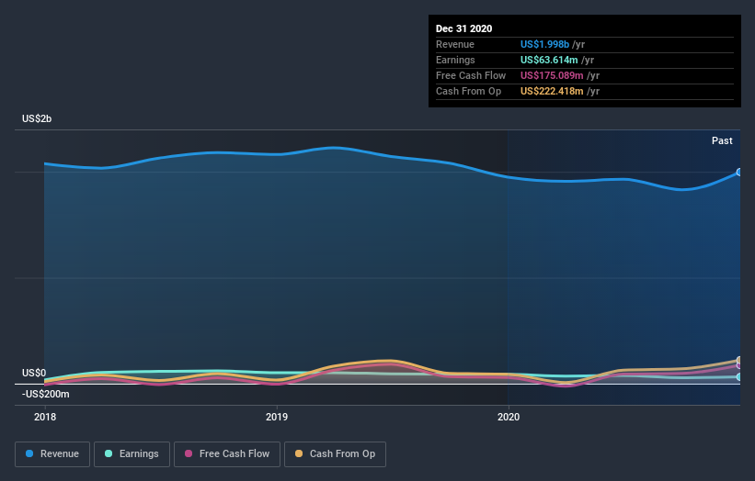
Task: Click the Past label on chart
Action: point(722,140)
